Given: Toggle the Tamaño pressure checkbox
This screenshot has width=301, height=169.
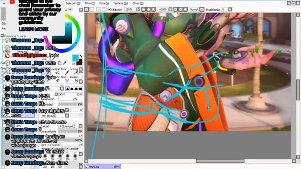Looking at the screenshot, I should [67, 149].
